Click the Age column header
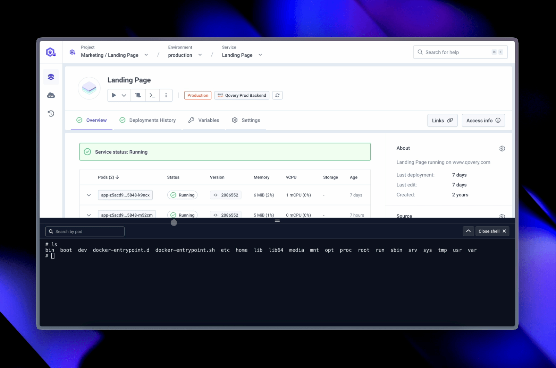Screen dimensions: 556x368 pyautogui.click(x=354, y=177)
